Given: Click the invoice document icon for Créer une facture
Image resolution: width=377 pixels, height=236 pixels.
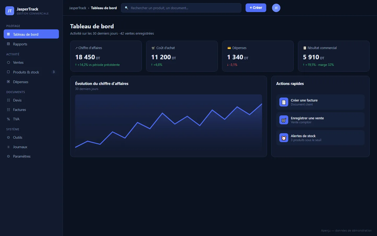Looking at the screenshot, I should (284, 102).
